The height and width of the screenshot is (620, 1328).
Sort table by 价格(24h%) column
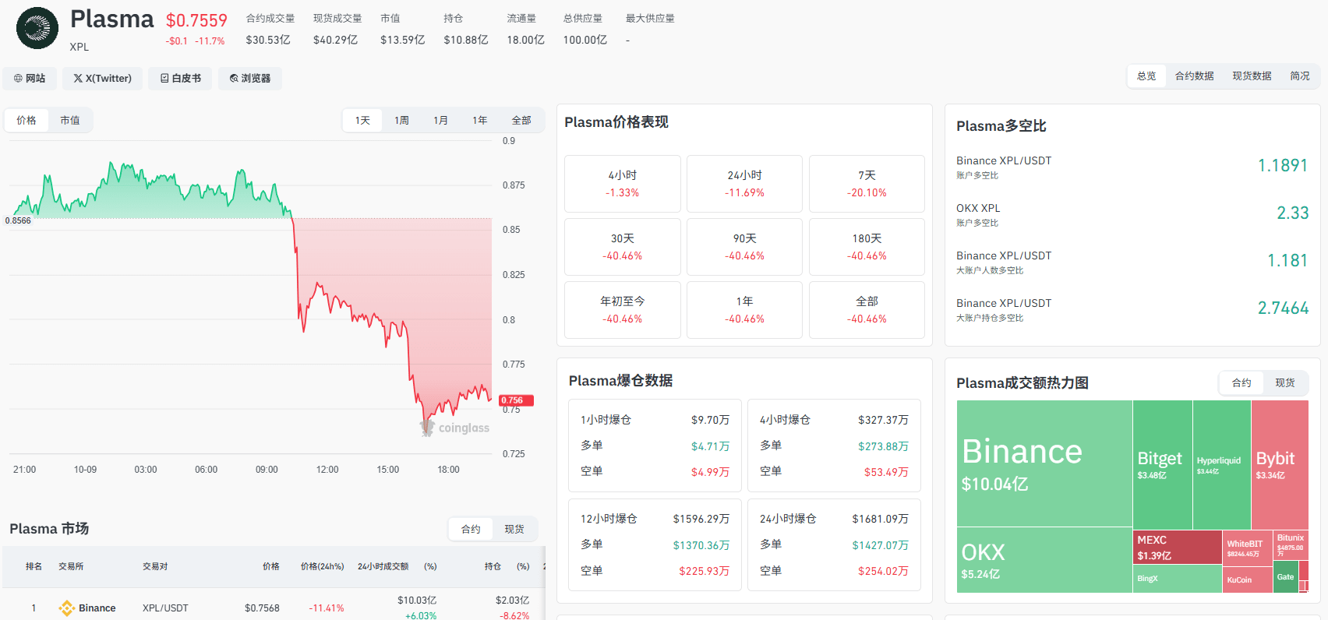(322, 566)
